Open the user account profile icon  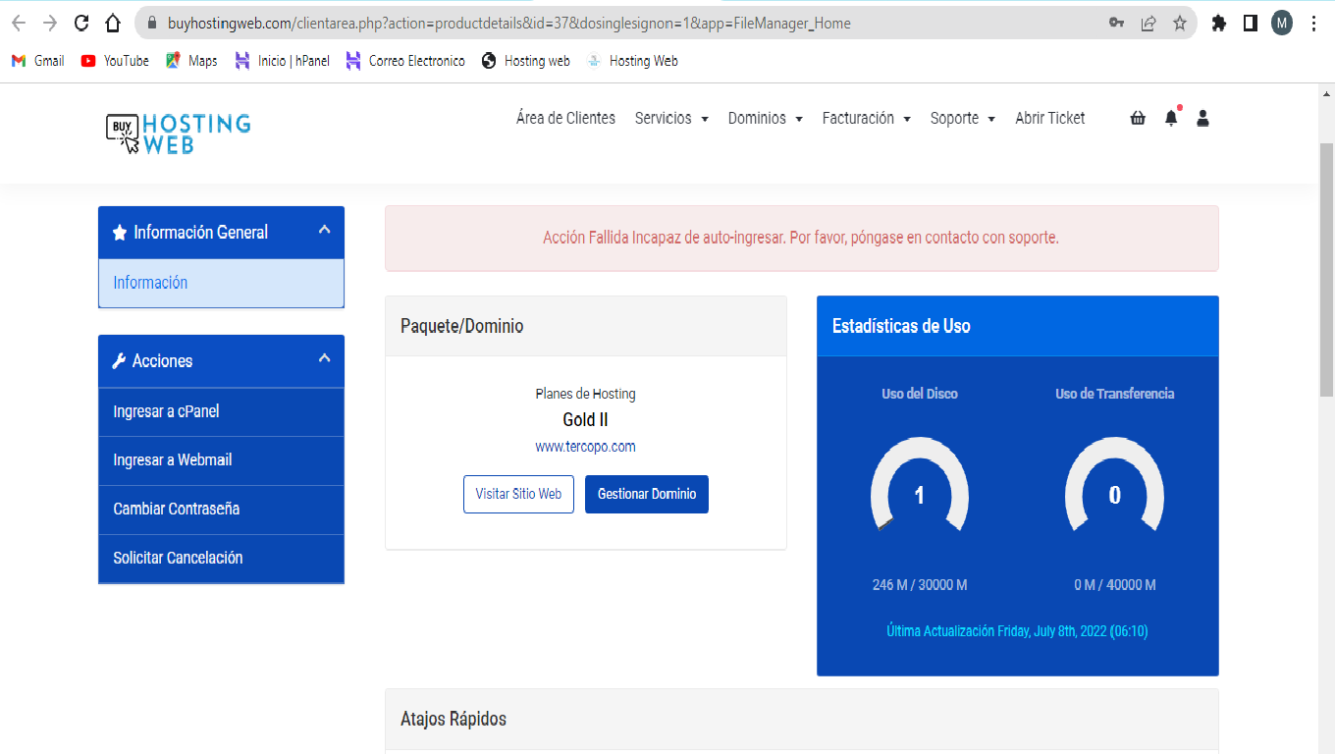point(1202,119)
